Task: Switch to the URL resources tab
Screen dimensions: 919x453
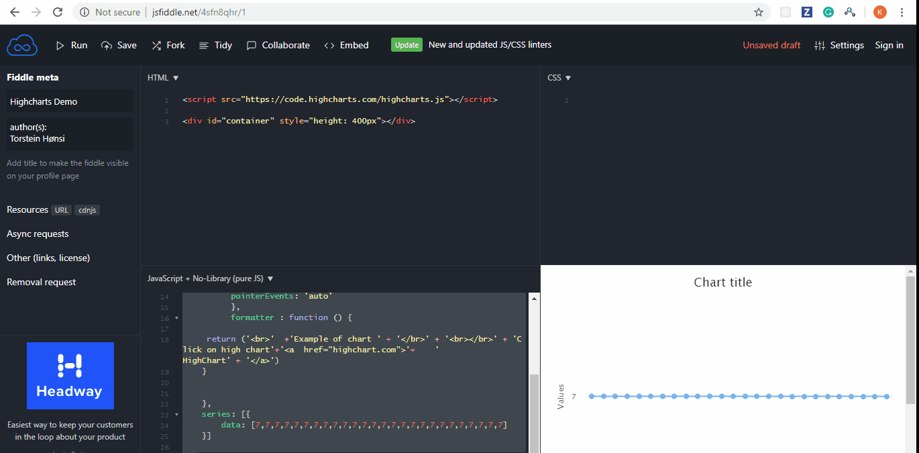Action: pyautogui.click(x=61, y=209)
